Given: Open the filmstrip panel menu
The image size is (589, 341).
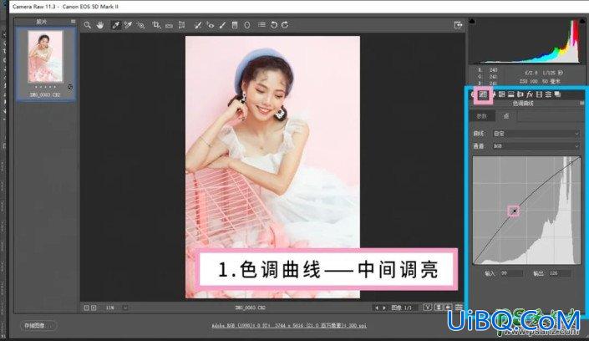Looking at the screenshot, I should coord(73,22).
